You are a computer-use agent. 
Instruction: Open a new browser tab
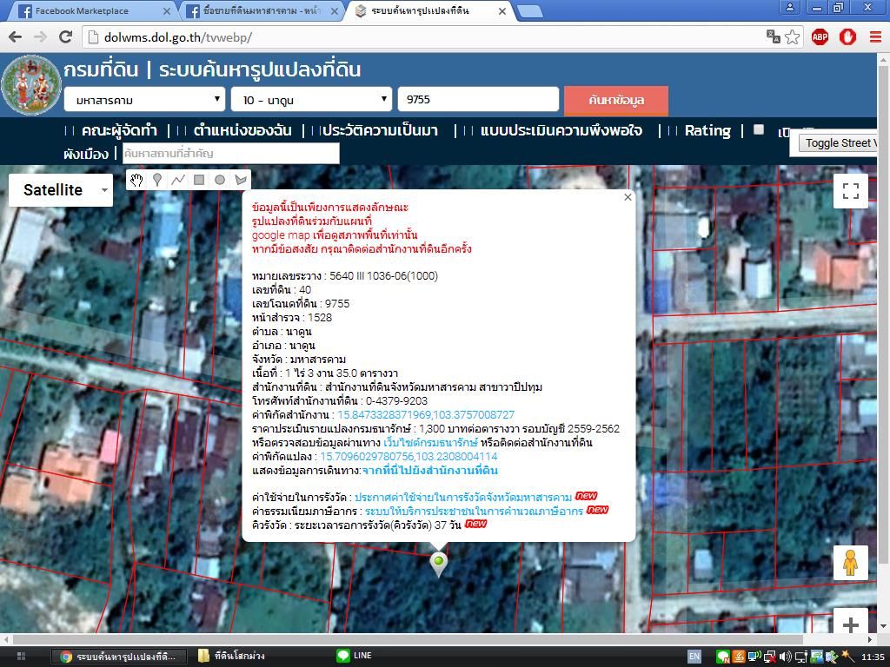click(x=530, y=11)
